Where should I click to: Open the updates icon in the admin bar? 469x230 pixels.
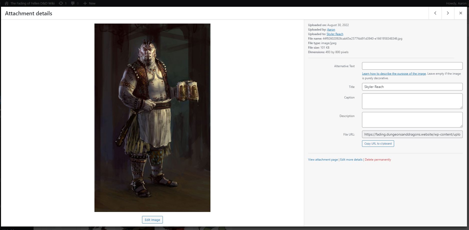click(x=61, y=3)
